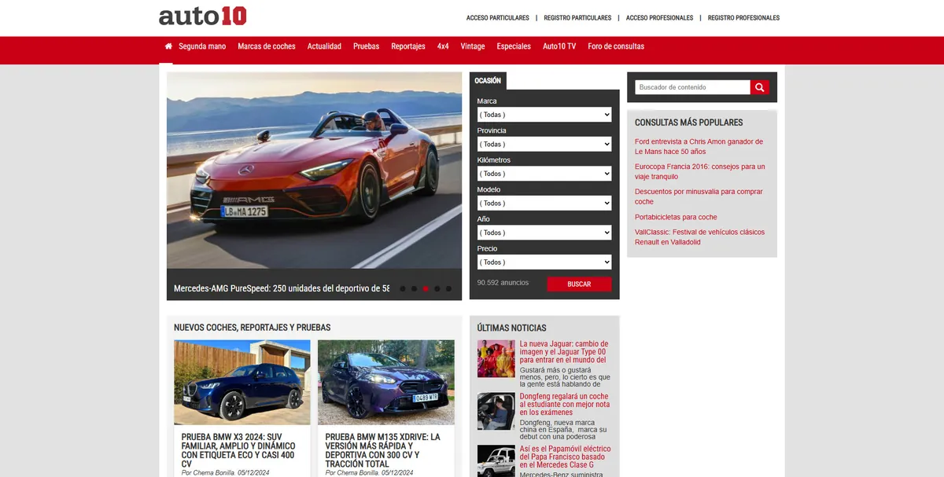Click the Mercedes-AMG PureSpeed carousel image
This screenshot has height=477, width=944.
[x=314, y=171]
